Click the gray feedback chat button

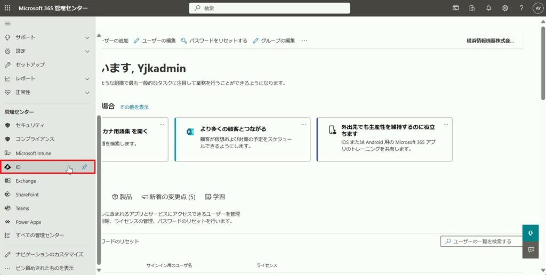(x=531, y=250)
